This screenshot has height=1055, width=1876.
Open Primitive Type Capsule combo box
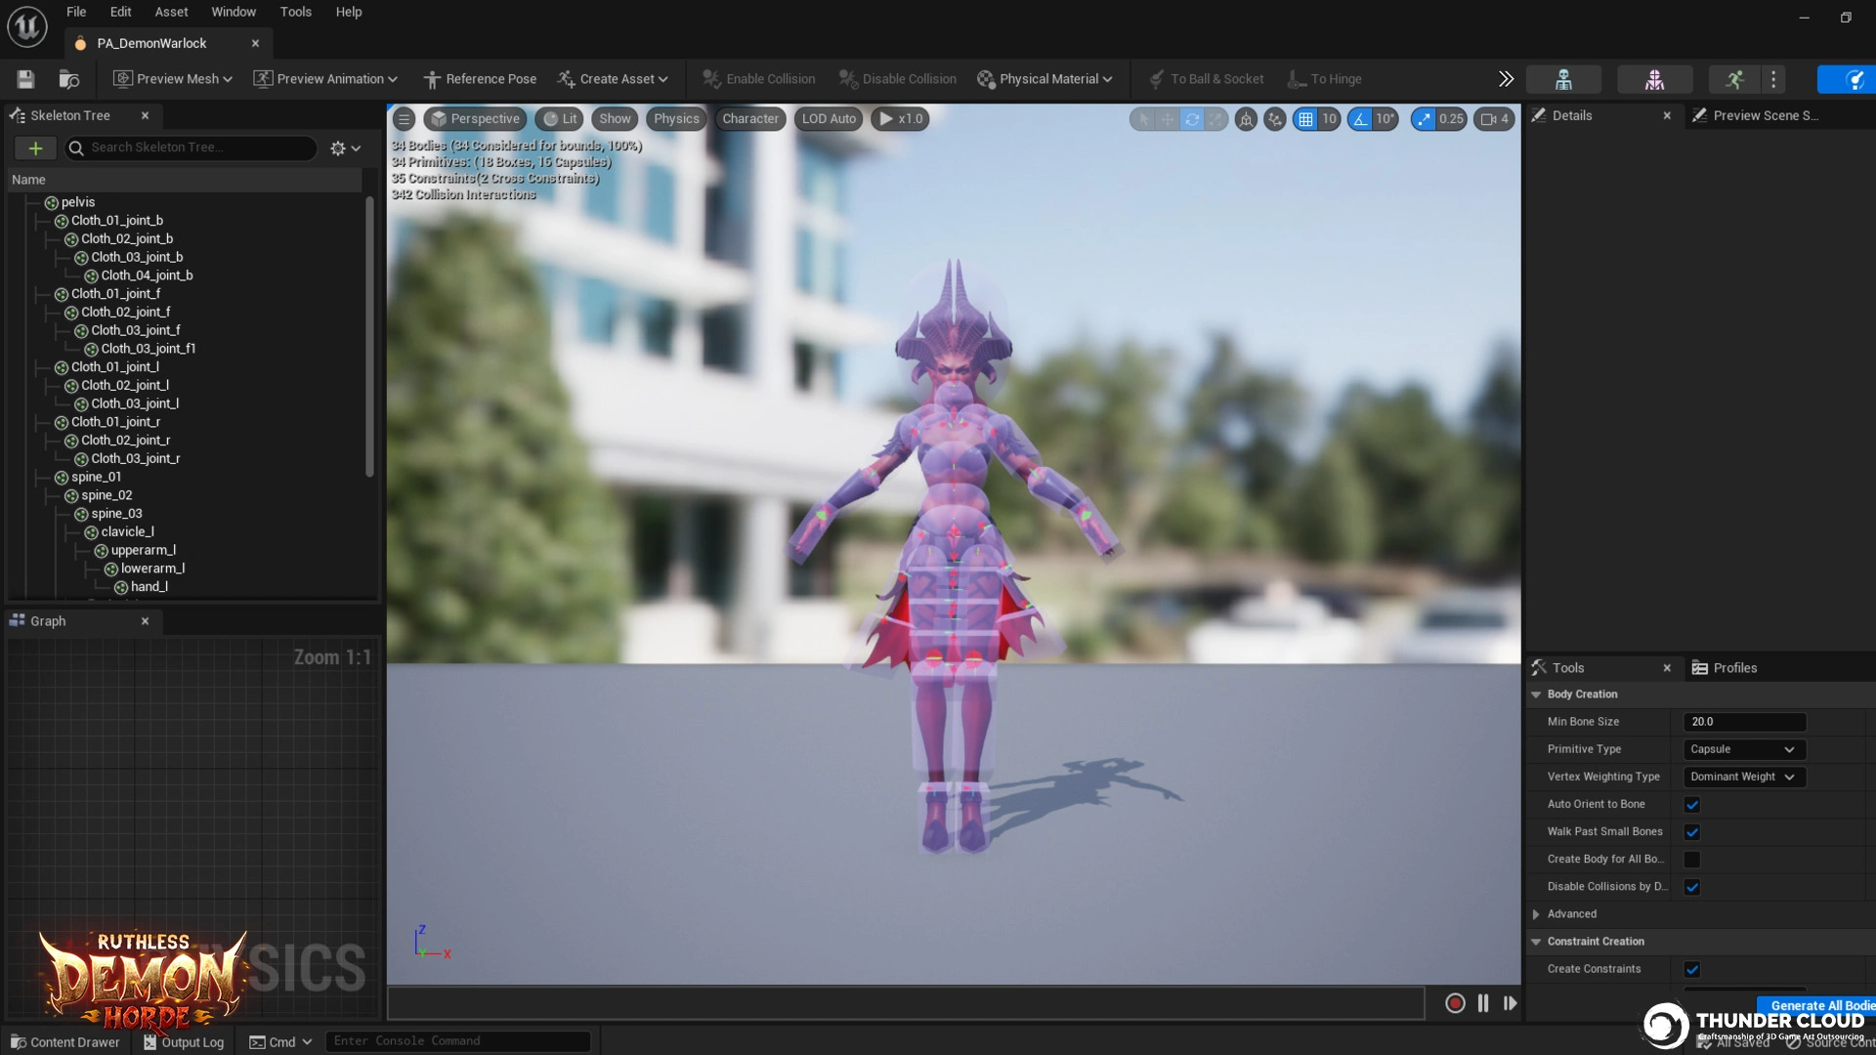(x=1744, y=749)
